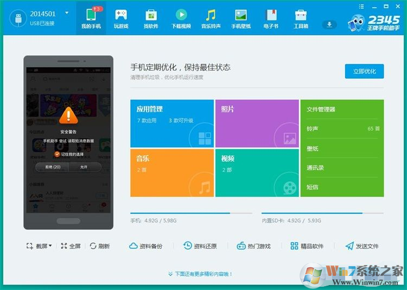The width and height of the screenshot is (407, 290).
Task: Click the warning triangle icon on phone
Action: (x=68, y=115)
